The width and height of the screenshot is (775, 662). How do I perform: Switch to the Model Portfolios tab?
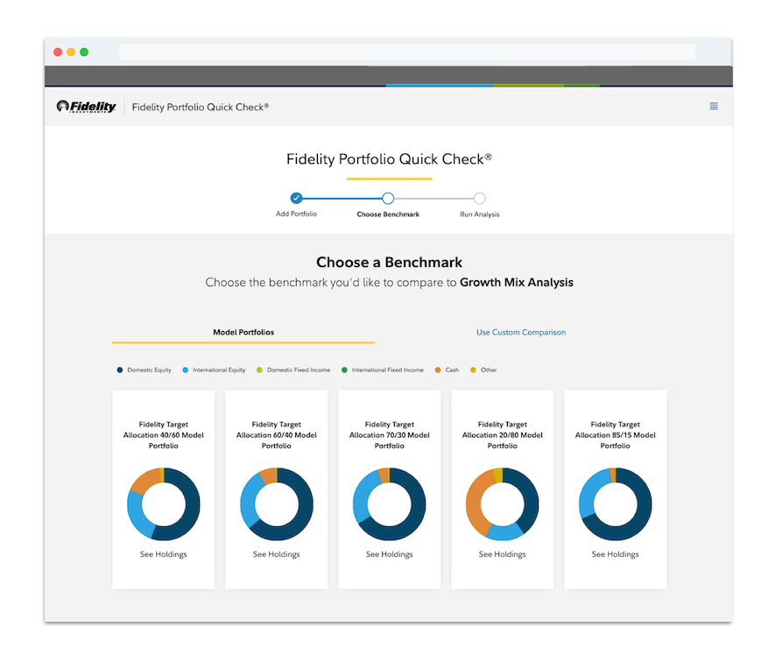coord(243,332)
